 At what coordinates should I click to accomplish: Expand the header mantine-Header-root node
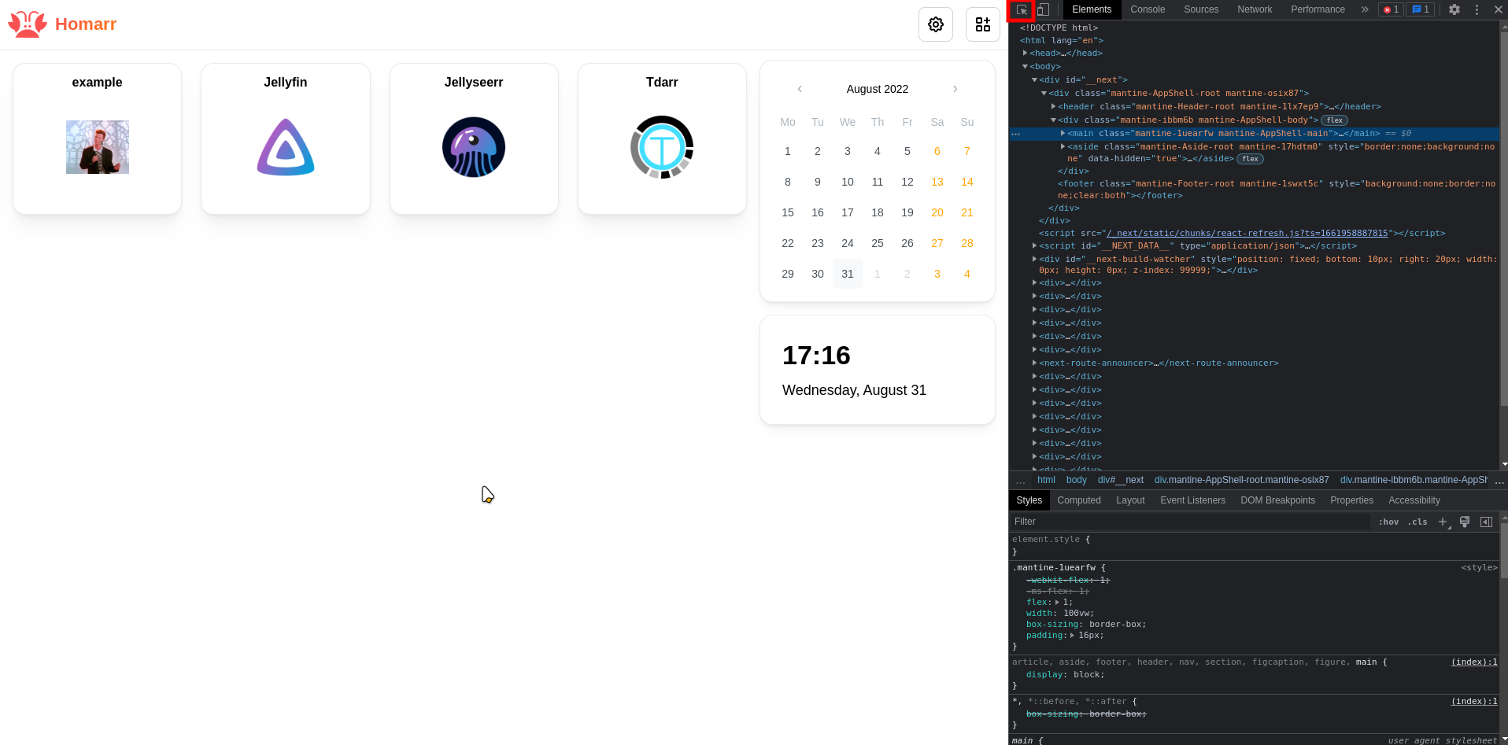coord(1053,106)
